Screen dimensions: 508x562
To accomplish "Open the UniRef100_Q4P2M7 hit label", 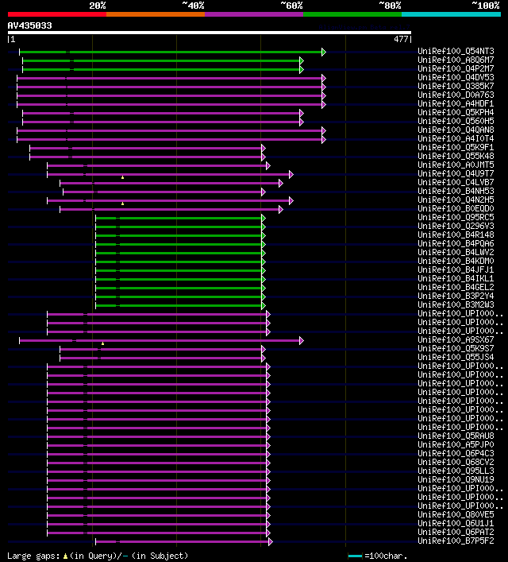I will click(x=456, y=68).
